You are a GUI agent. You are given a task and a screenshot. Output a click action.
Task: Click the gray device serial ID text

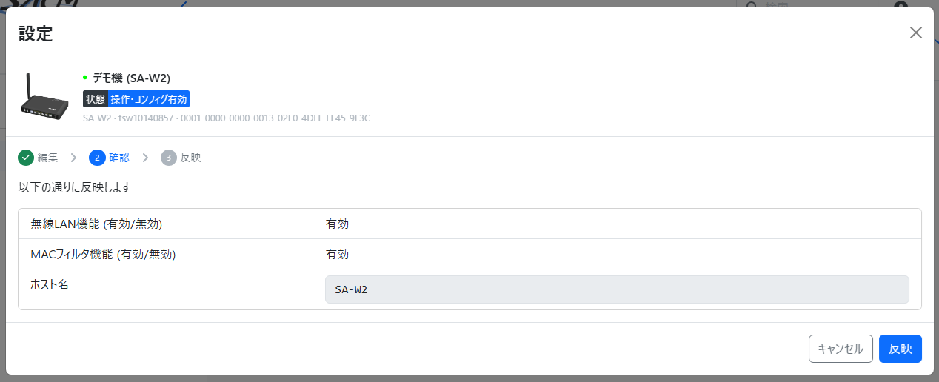pos(226,118)
